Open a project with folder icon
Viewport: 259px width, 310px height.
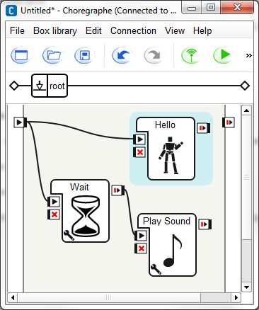tap(53, 55)
